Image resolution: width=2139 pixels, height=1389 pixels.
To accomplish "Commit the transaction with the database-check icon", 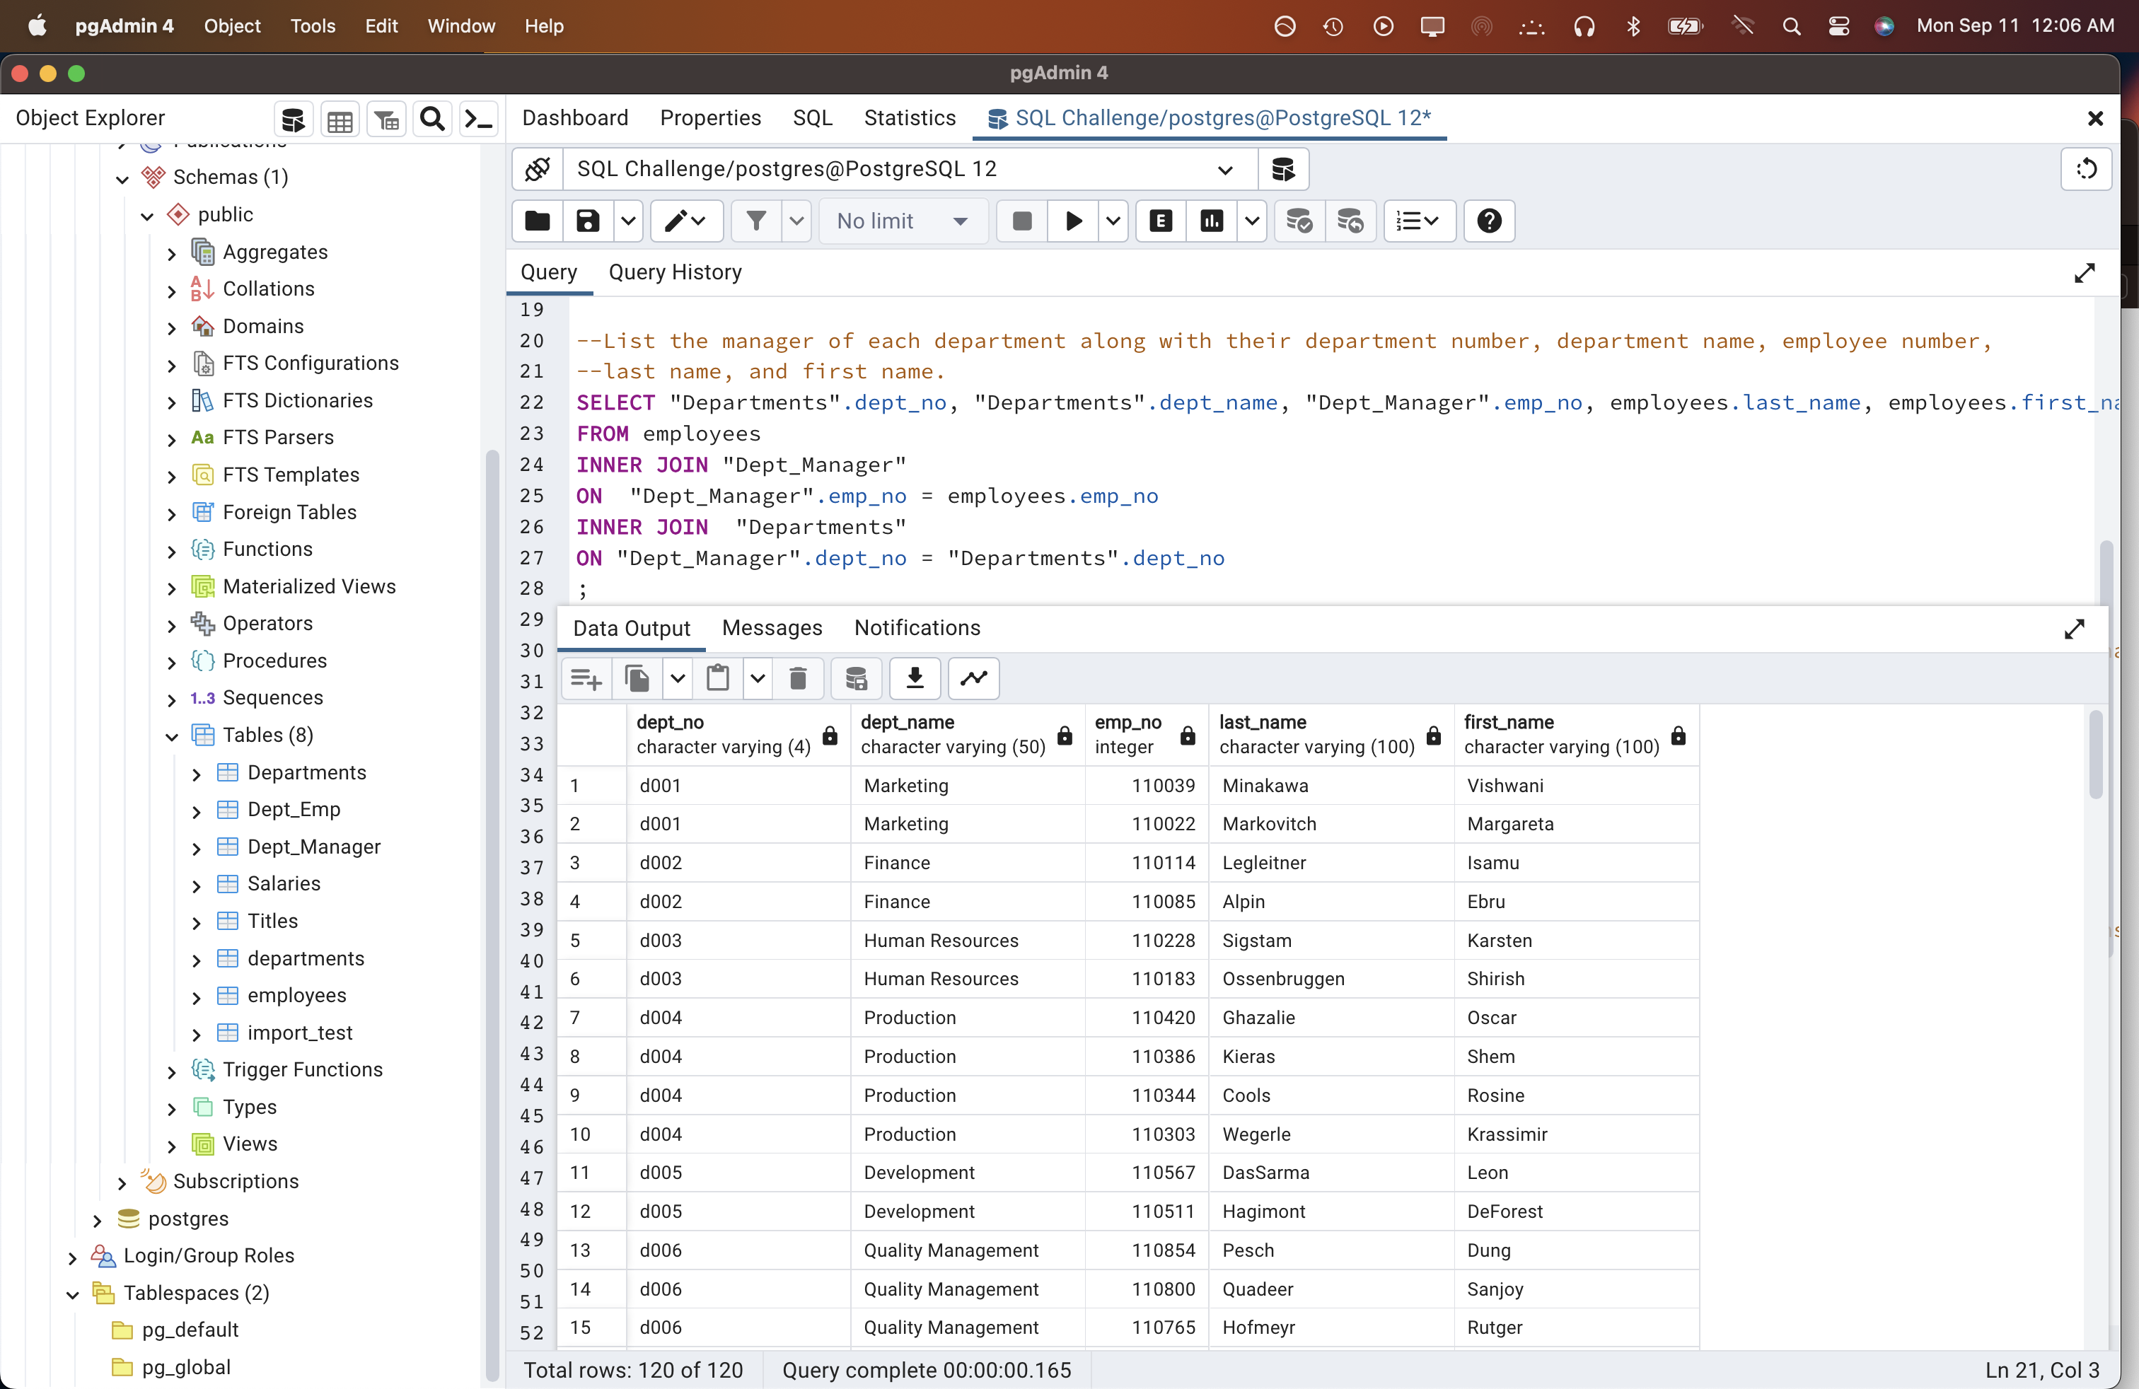I will click(x=1299, y=221).
